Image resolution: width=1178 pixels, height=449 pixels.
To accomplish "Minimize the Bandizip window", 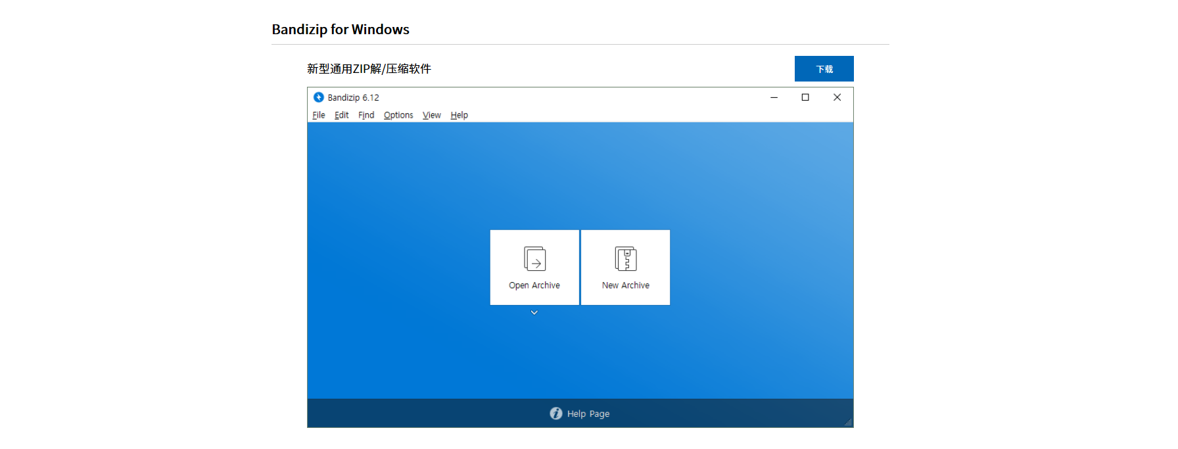I will point(774,97).
